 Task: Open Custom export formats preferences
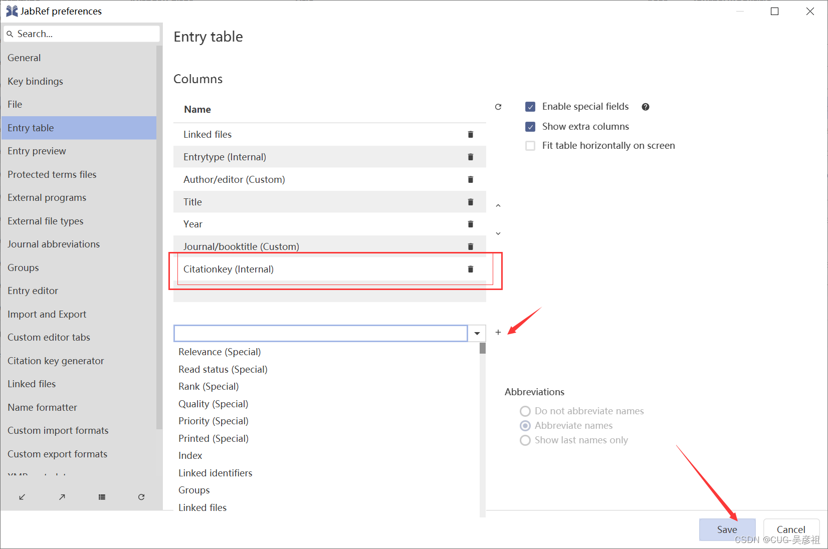(79, 454)
